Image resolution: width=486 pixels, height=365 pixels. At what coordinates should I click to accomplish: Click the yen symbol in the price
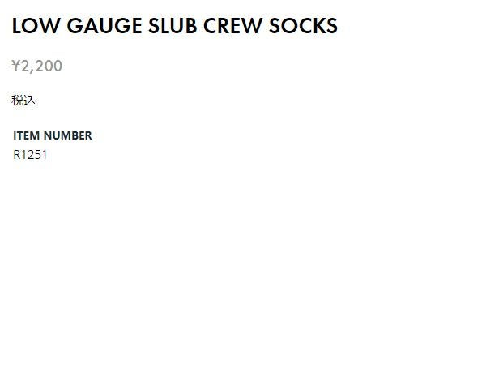pos(16,67)
